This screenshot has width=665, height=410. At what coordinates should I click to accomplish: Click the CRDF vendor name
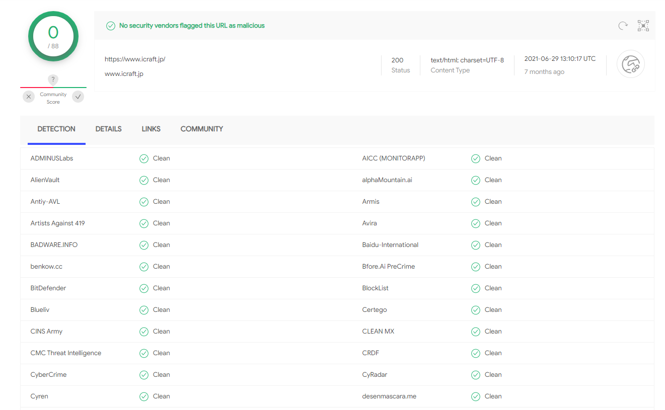(x=371, y=353)
